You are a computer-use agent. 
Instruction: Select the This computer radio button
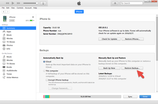coord(44,71)
